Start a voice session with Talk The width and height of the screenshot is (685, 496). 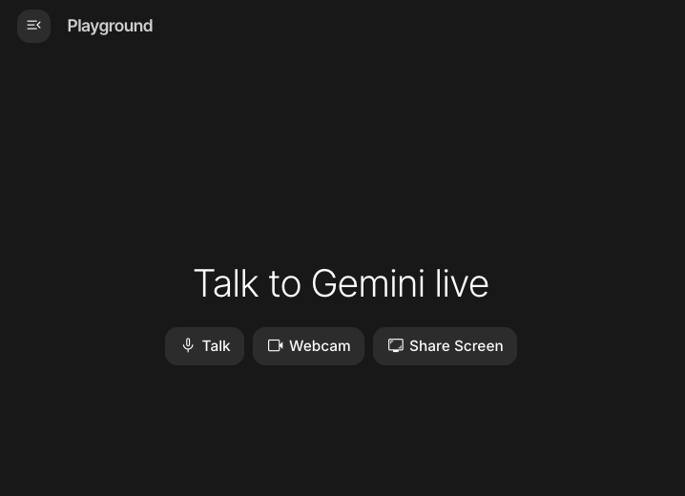(204, 346)
